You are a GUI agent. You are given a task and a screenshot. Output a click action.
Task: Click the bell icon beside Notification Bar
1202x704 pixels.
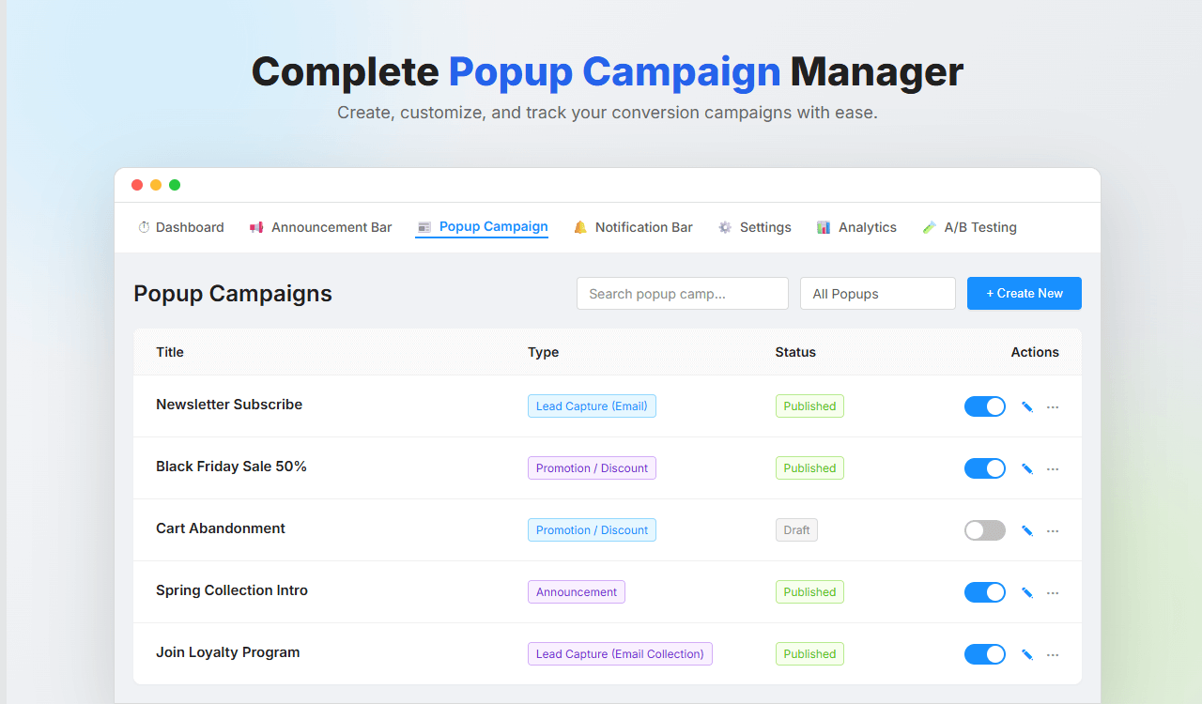click(580, 227)
